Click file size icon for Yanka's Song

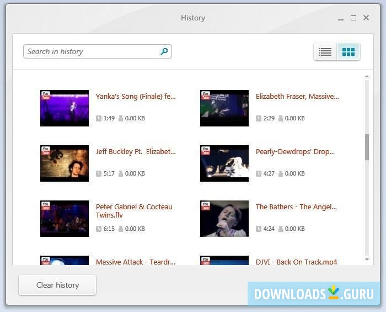pos(121,119)
